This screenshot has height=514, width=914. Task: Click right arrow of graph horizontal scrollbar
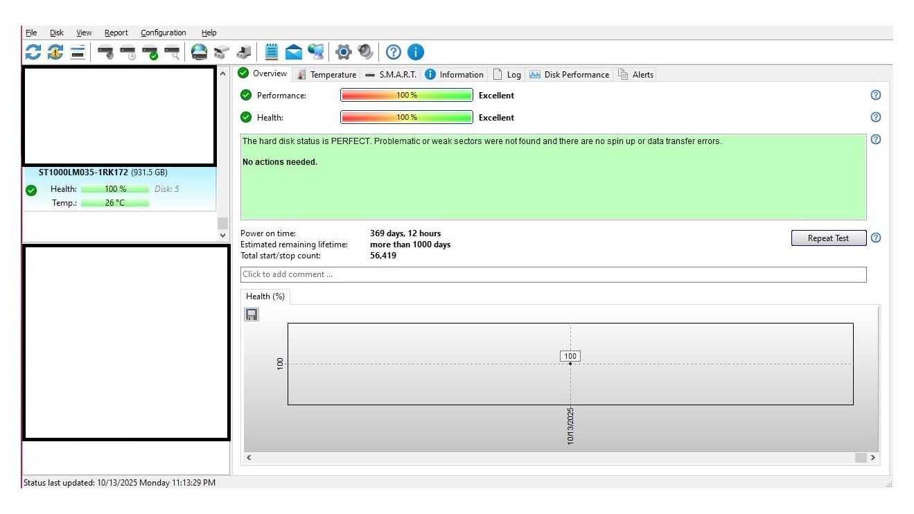(x=872, y=458)
